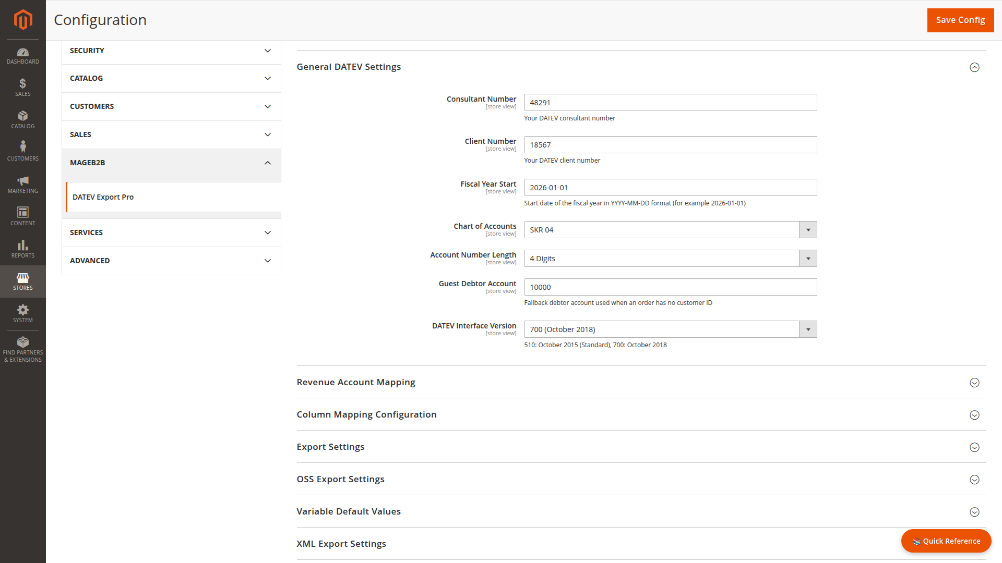Screen dimensions: 1002x563
Task: Expand Column Mapping Configuration circle arrow
Action: (974, 415)
